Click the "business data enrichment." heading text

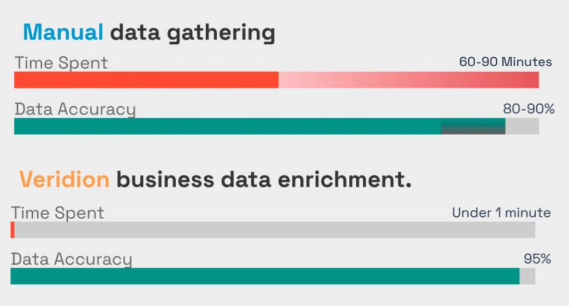pyautogui.click(x=264, y=180)
